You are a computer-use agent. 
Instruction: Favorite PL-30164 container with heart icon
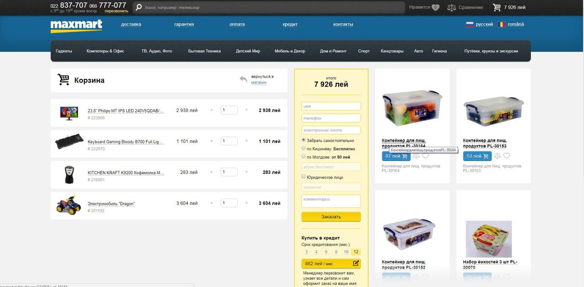tap(425, 156)
